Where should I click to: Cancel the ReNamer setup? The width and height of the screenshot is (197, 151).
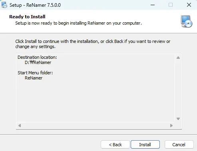179,145
